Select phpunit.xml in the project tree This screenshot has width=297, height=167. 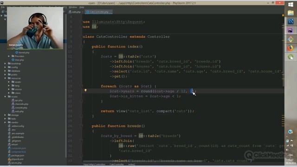tap(17, 159)
